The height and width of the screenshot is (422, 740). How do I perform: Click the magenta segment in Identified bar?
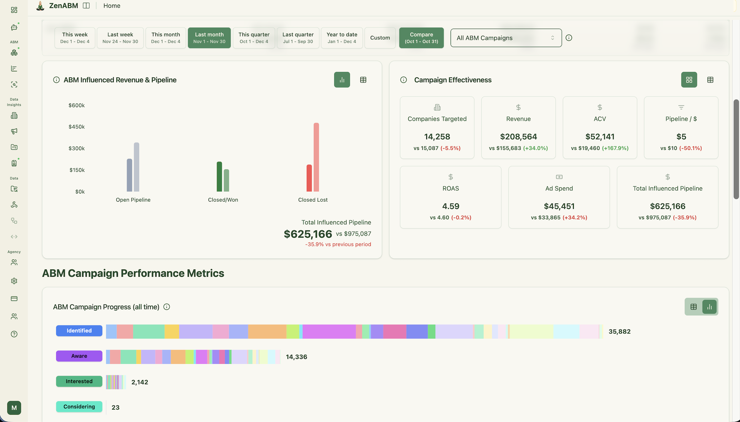328,331
